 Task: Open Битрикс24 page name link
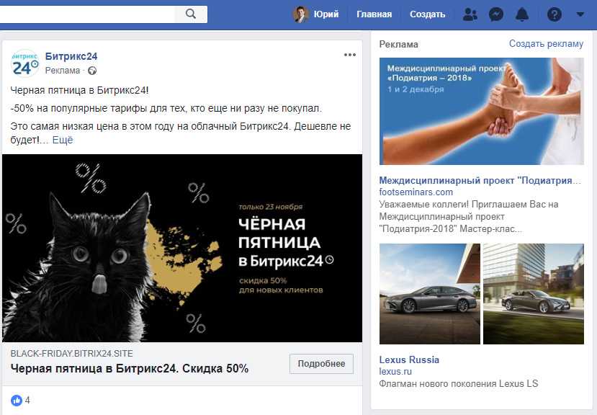coord(71,56)
